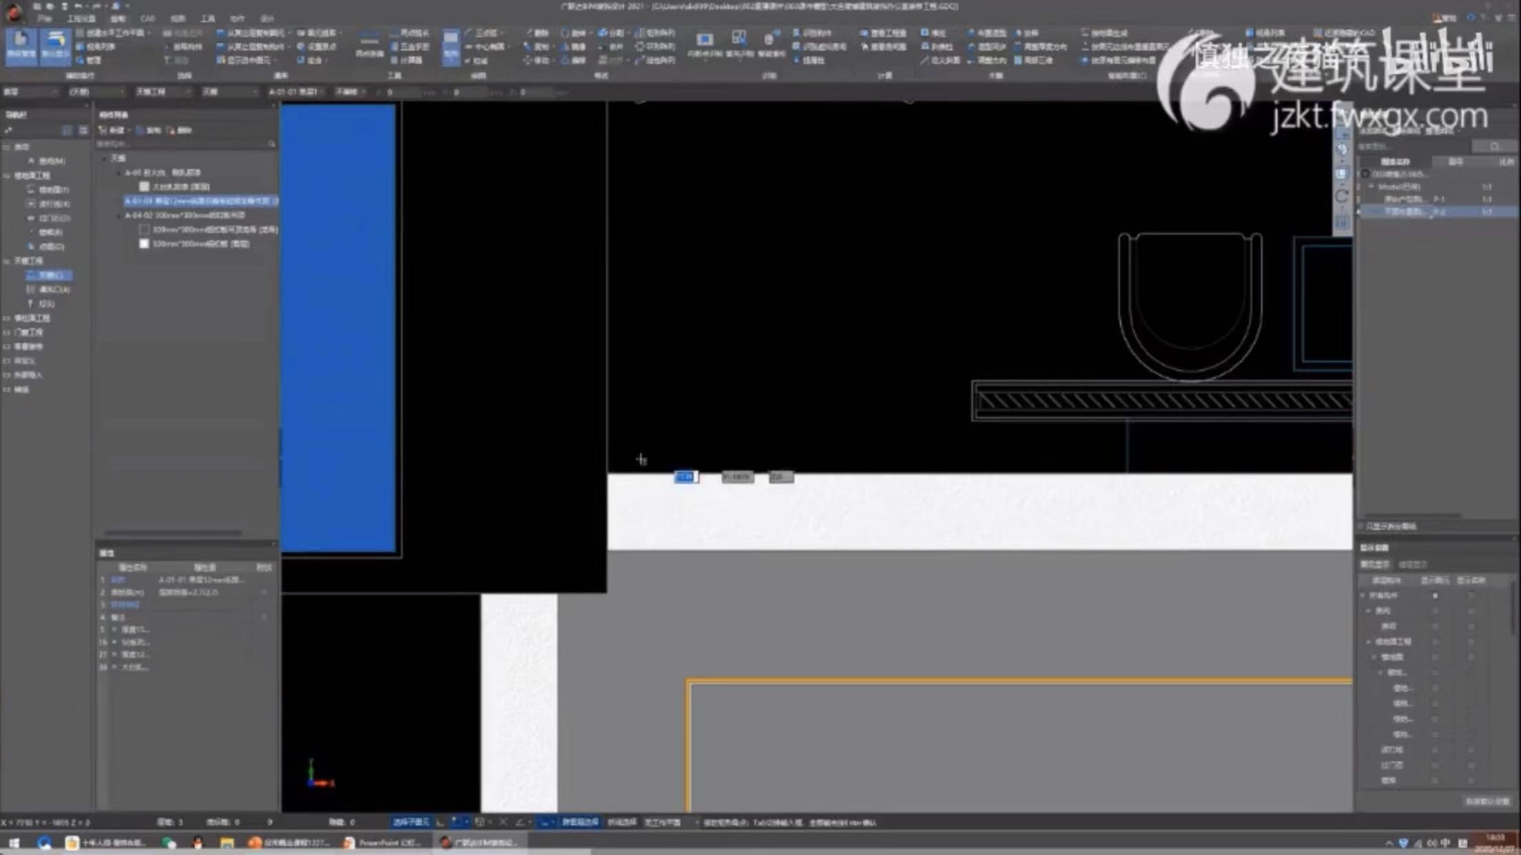Image resolution: width=1521 pixels, height=855 pixels.
Task: Click the Windows Start button
Action: [14, 843]
